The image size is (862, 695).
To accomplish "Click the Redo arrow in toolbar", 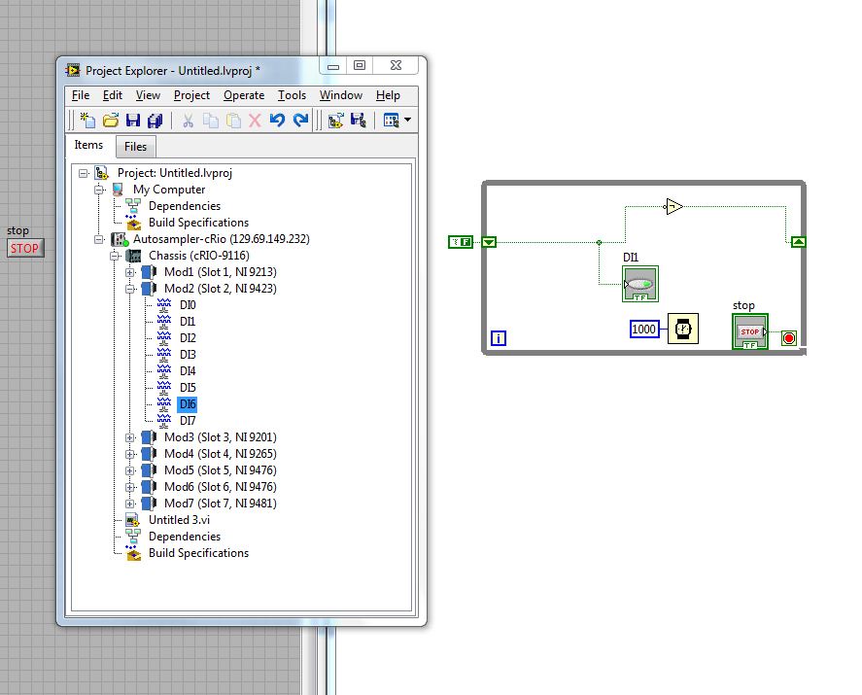I will coord(301,121).
